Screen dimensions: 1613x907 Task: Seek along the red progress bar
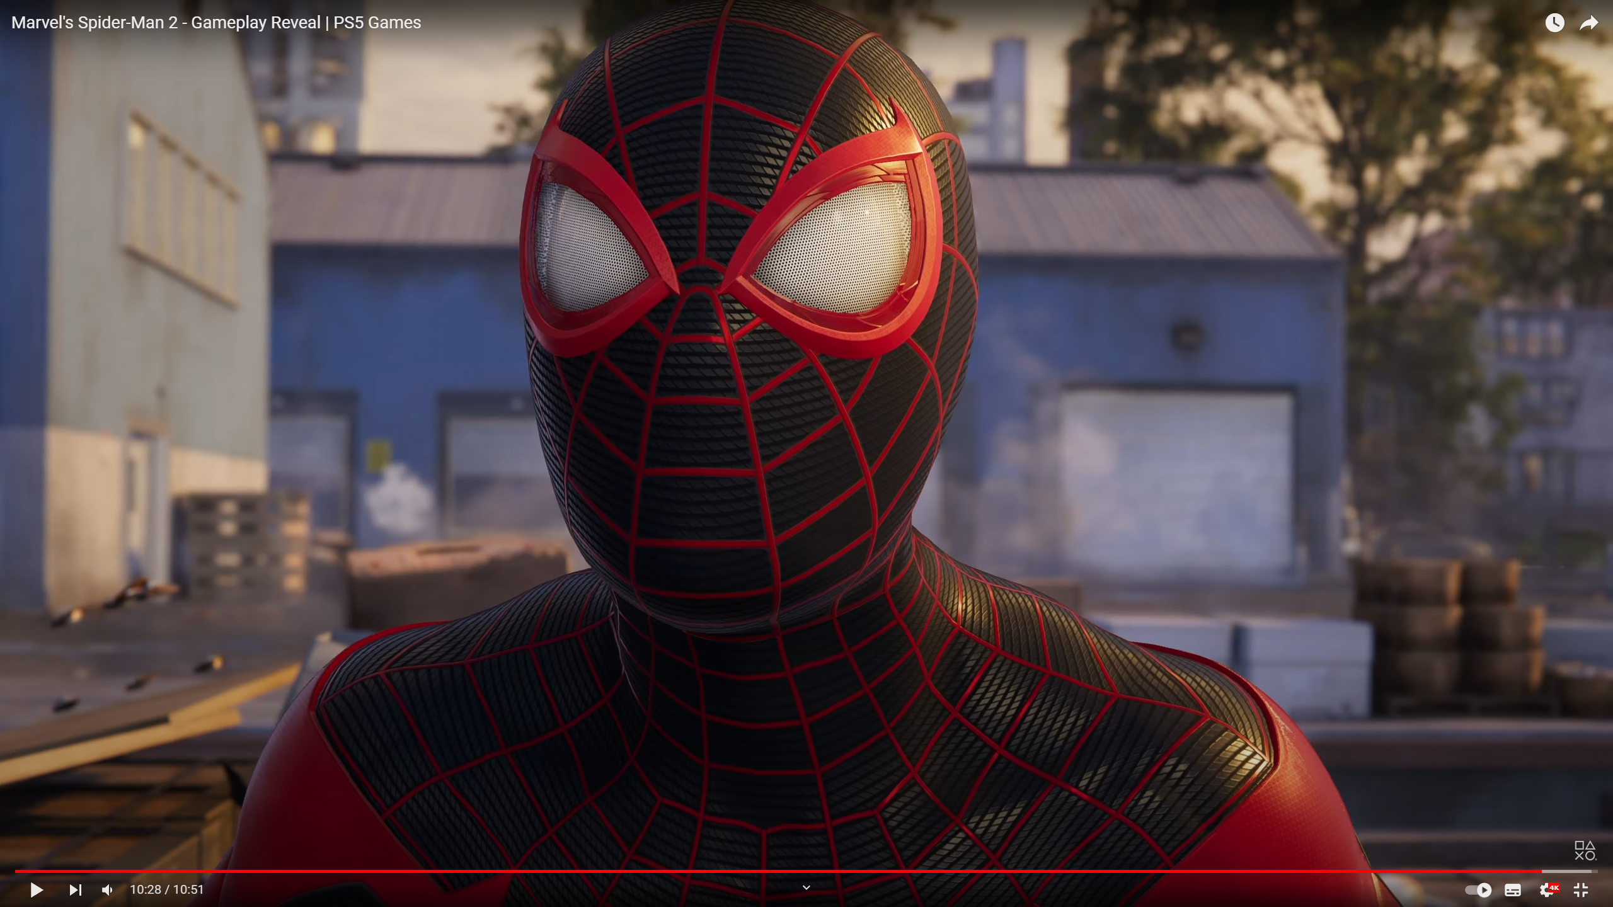pos(806,871)
